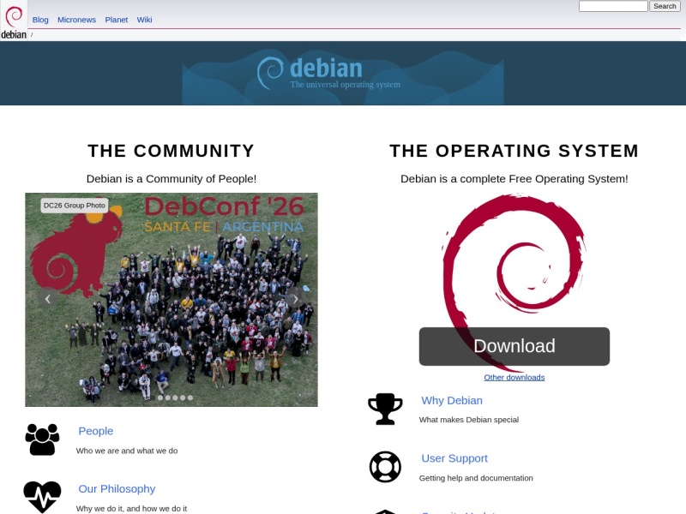
Task: Select the last carousel indicator dot
Action: coord(190,397)
